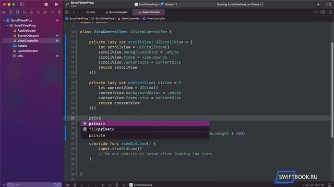Go back in editor history
This screenshot has height=187, width=334.
pos(74,12)
